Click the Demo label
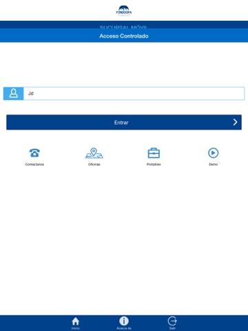 coord(214,164)
